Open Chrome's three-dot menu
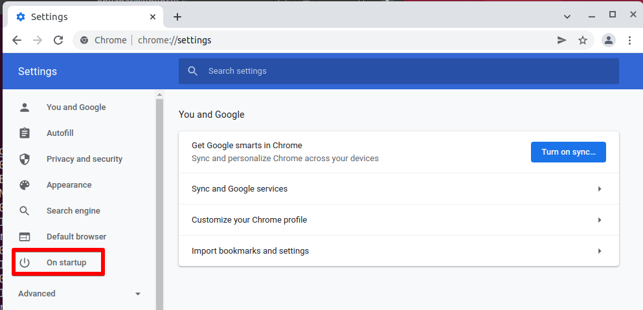 [x=629, y=40]
